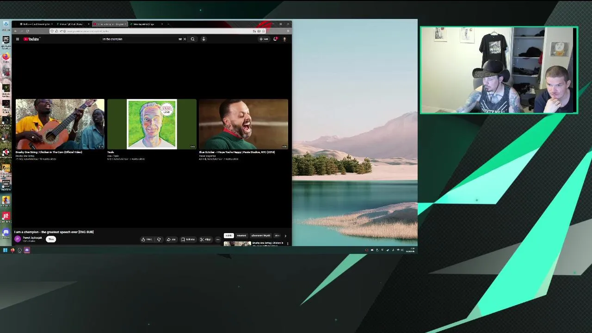This screenshot has width=592, height=333.
Task: Open the Firefox application menu
Action: click(288, 31)
